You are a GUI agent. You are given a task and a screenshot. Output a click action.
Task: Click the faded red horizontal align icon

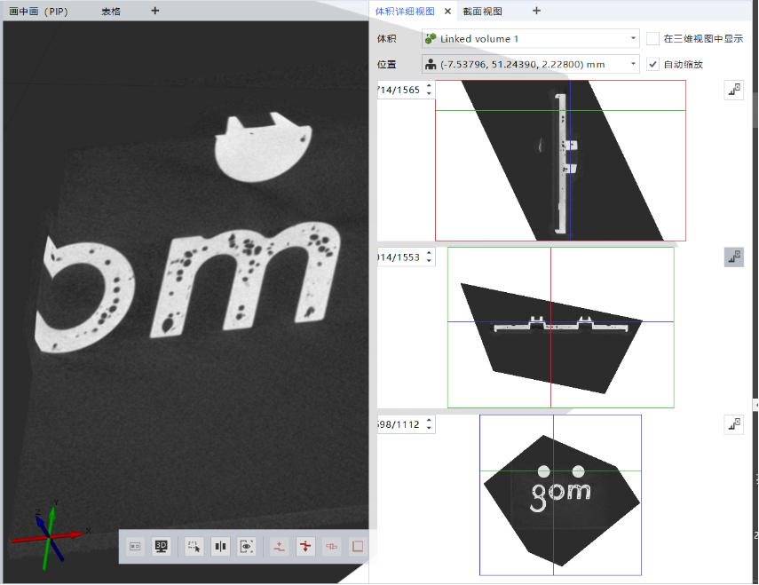(332, 547)
